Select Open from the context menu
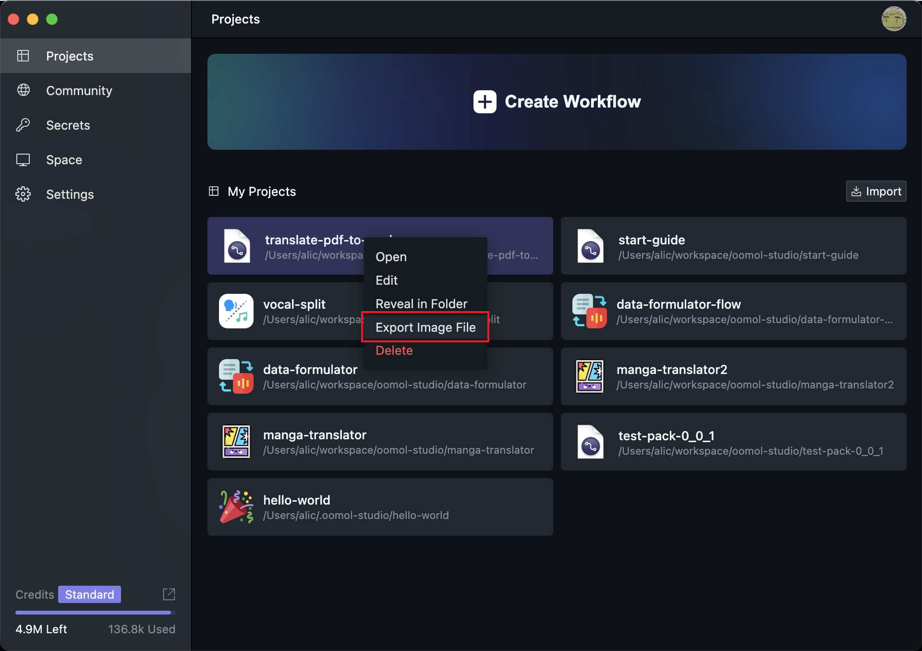The image size is (922, 651). [x=391, y=257]
